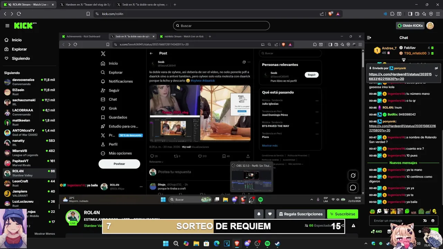Toggle channel notifications with the bell button

pos(259,214)
